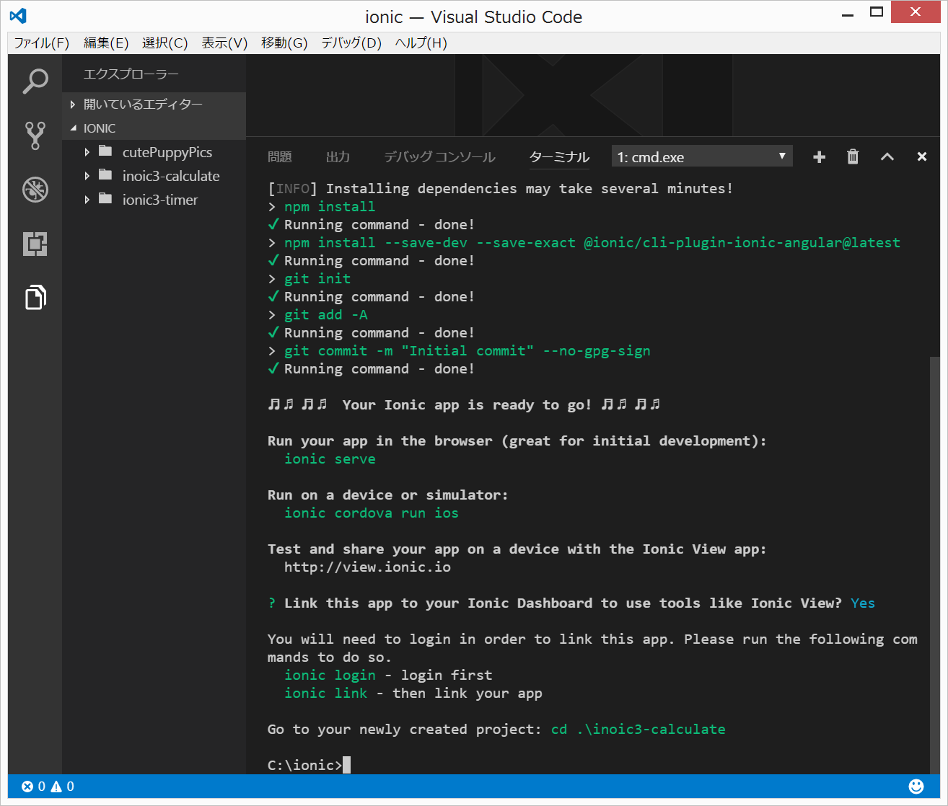Open the Debug view icon

[35, 190]
